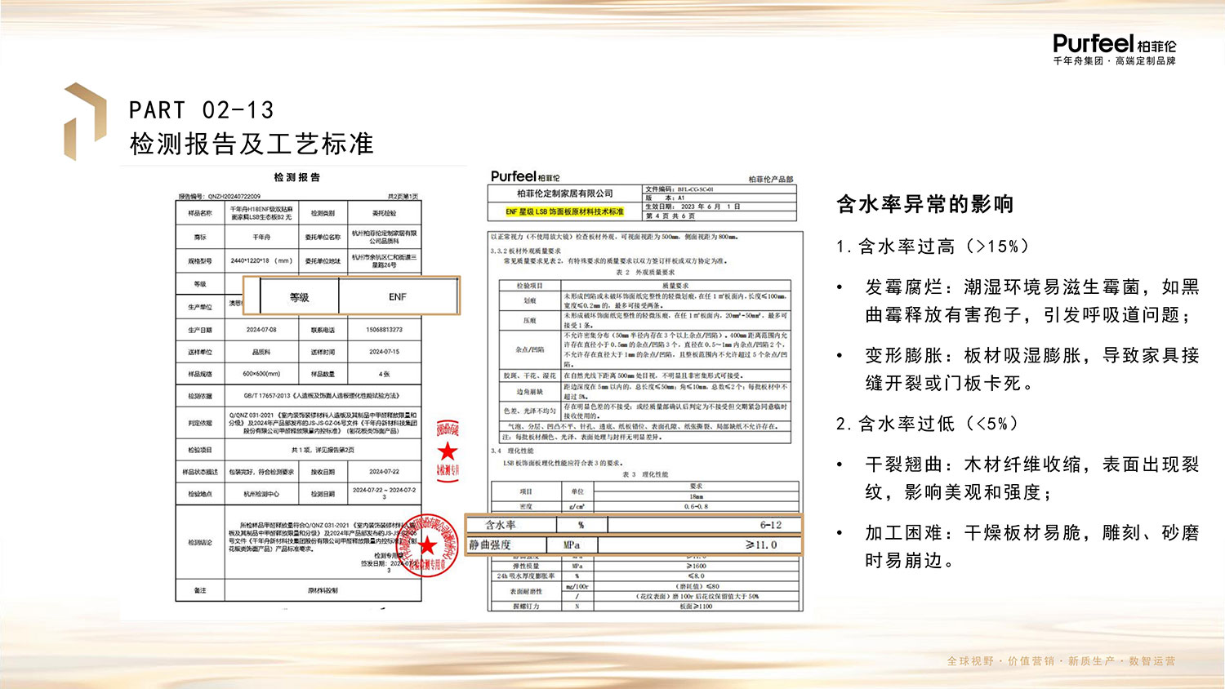Viewport: 1225px width, 689px height.
Task: Click the 加工困难 bullet paragraph
Action: click(x=1032, y=547)
